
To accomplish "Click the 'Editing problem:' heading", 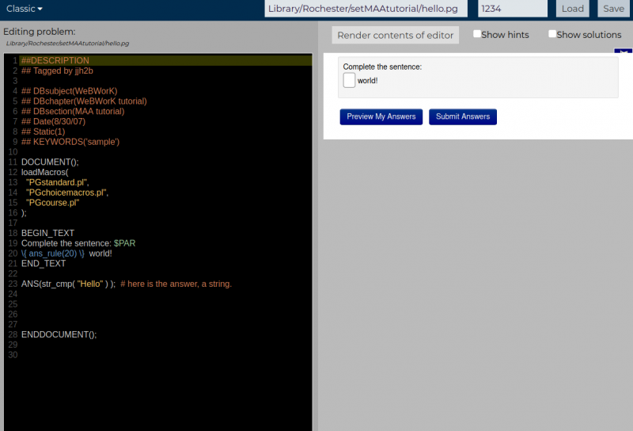I will 39,32.
